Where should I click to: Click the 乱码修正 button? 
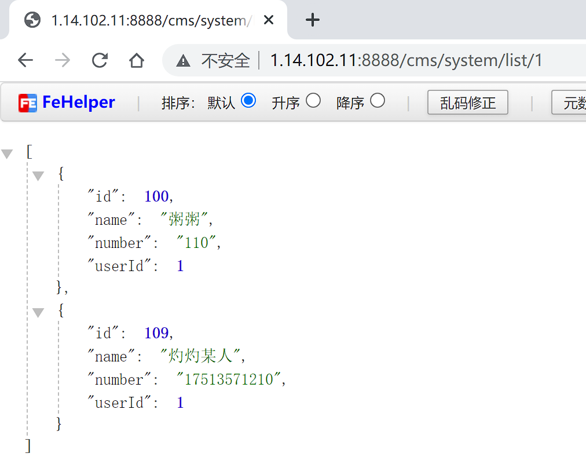[x=467, y=103]
